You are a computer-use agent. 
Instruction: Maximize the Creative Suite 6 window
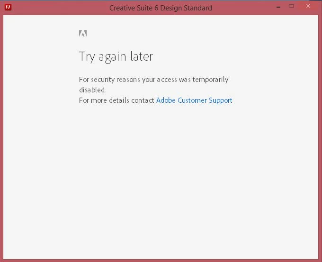291,6
